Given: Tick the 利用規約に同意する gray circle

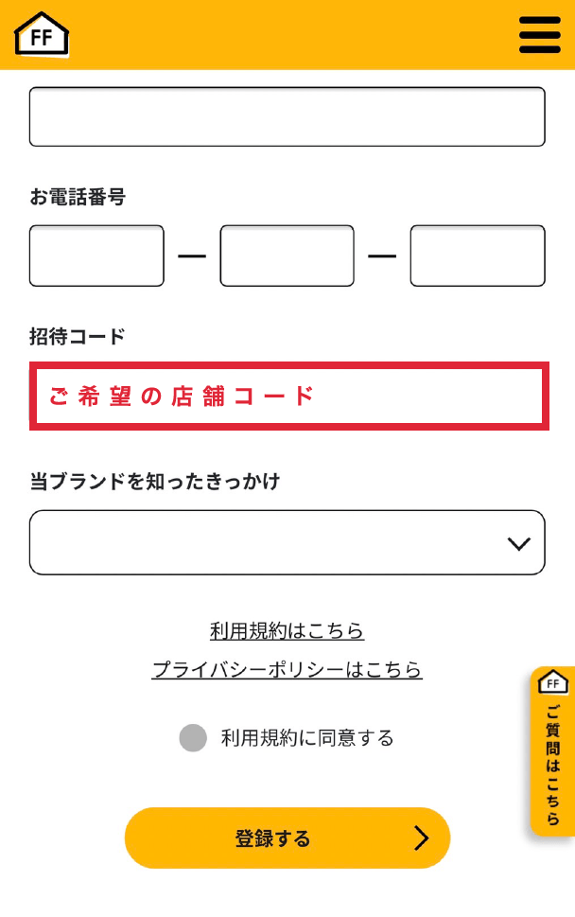Looking at the screenshot, I should click(193, 737).
